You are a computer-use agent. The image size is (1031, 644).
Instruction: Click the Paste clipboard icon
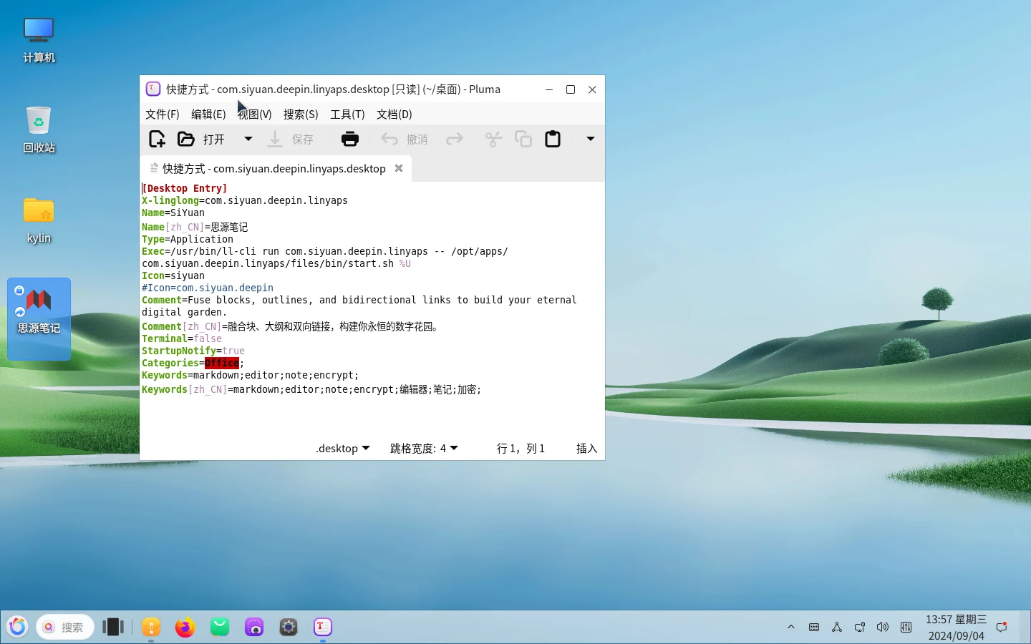(553, 139)
